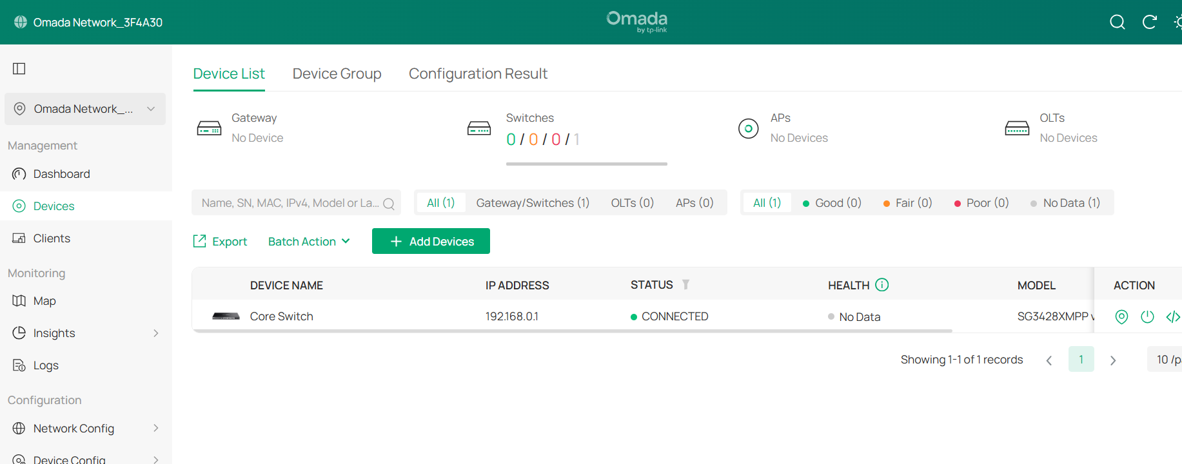
Task: Go to the next page arrow
Action: tap(1113, 360)
